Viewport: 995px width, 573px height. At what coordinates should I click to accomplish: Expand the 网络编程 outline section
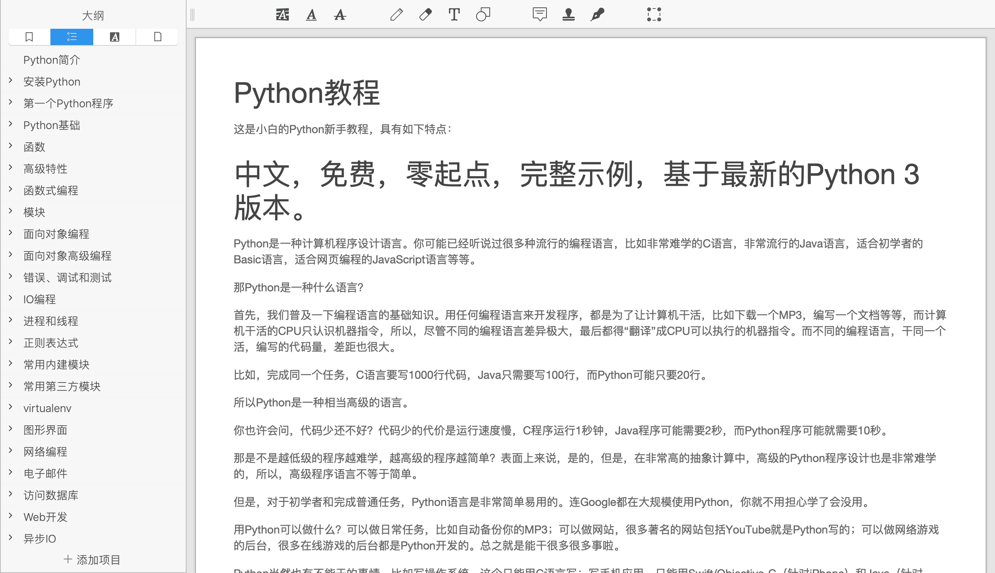tap(10, 451)
